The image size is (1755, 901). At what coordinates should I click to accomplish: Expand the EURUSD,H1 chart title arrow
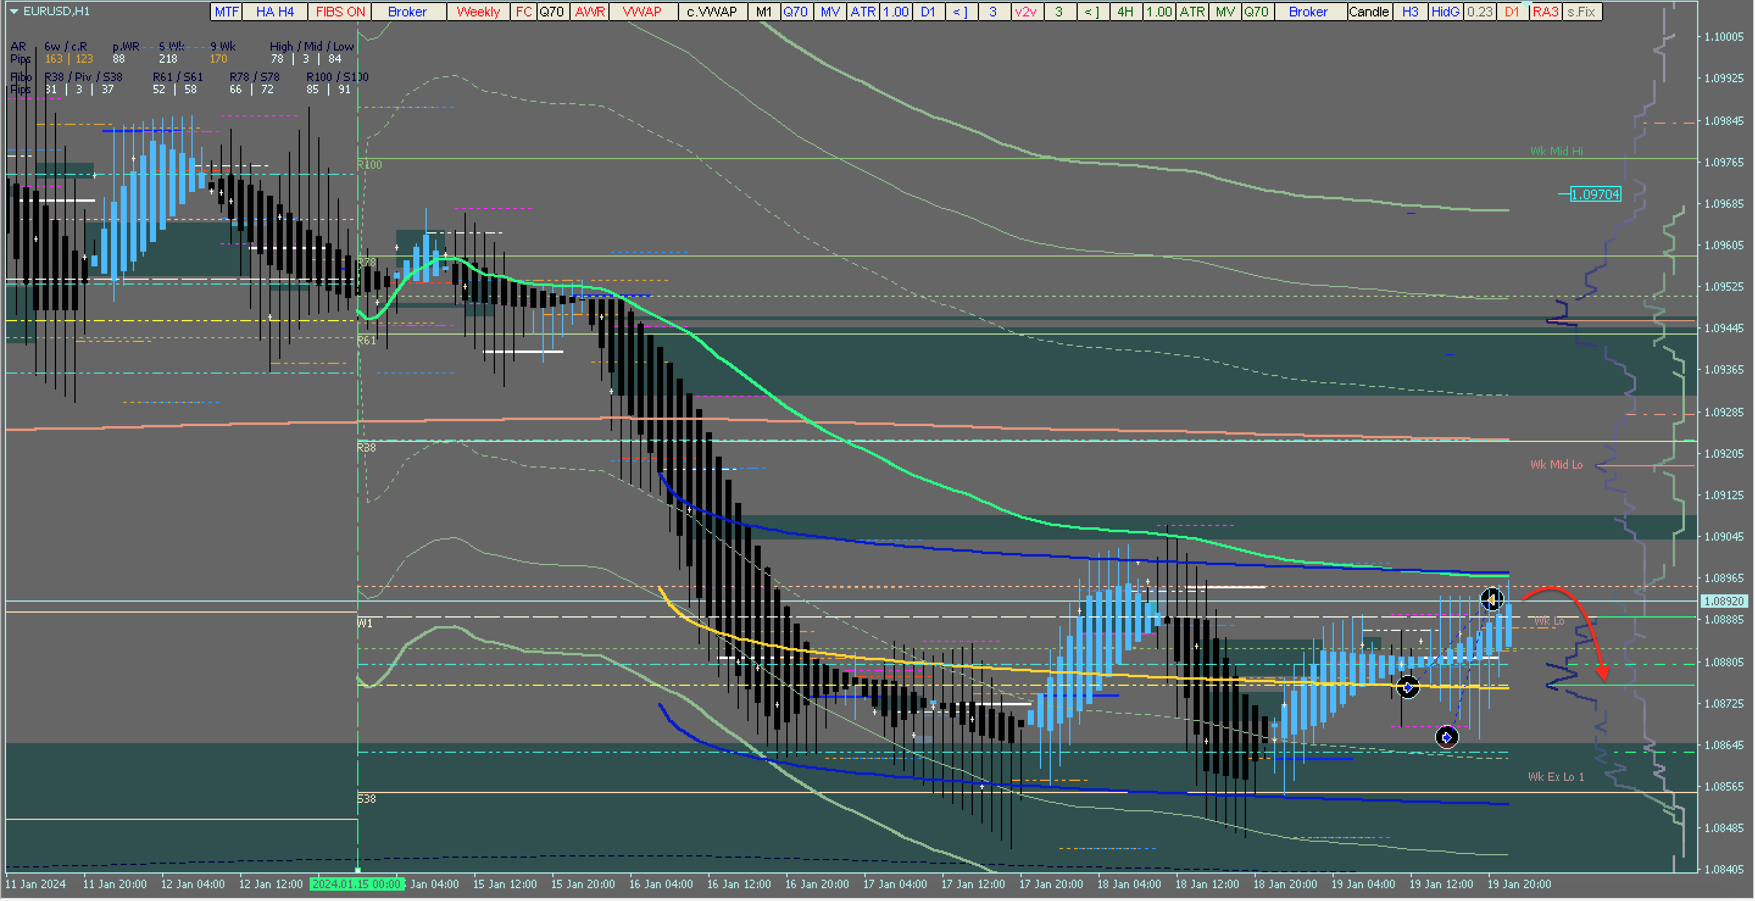coord(13,11)
